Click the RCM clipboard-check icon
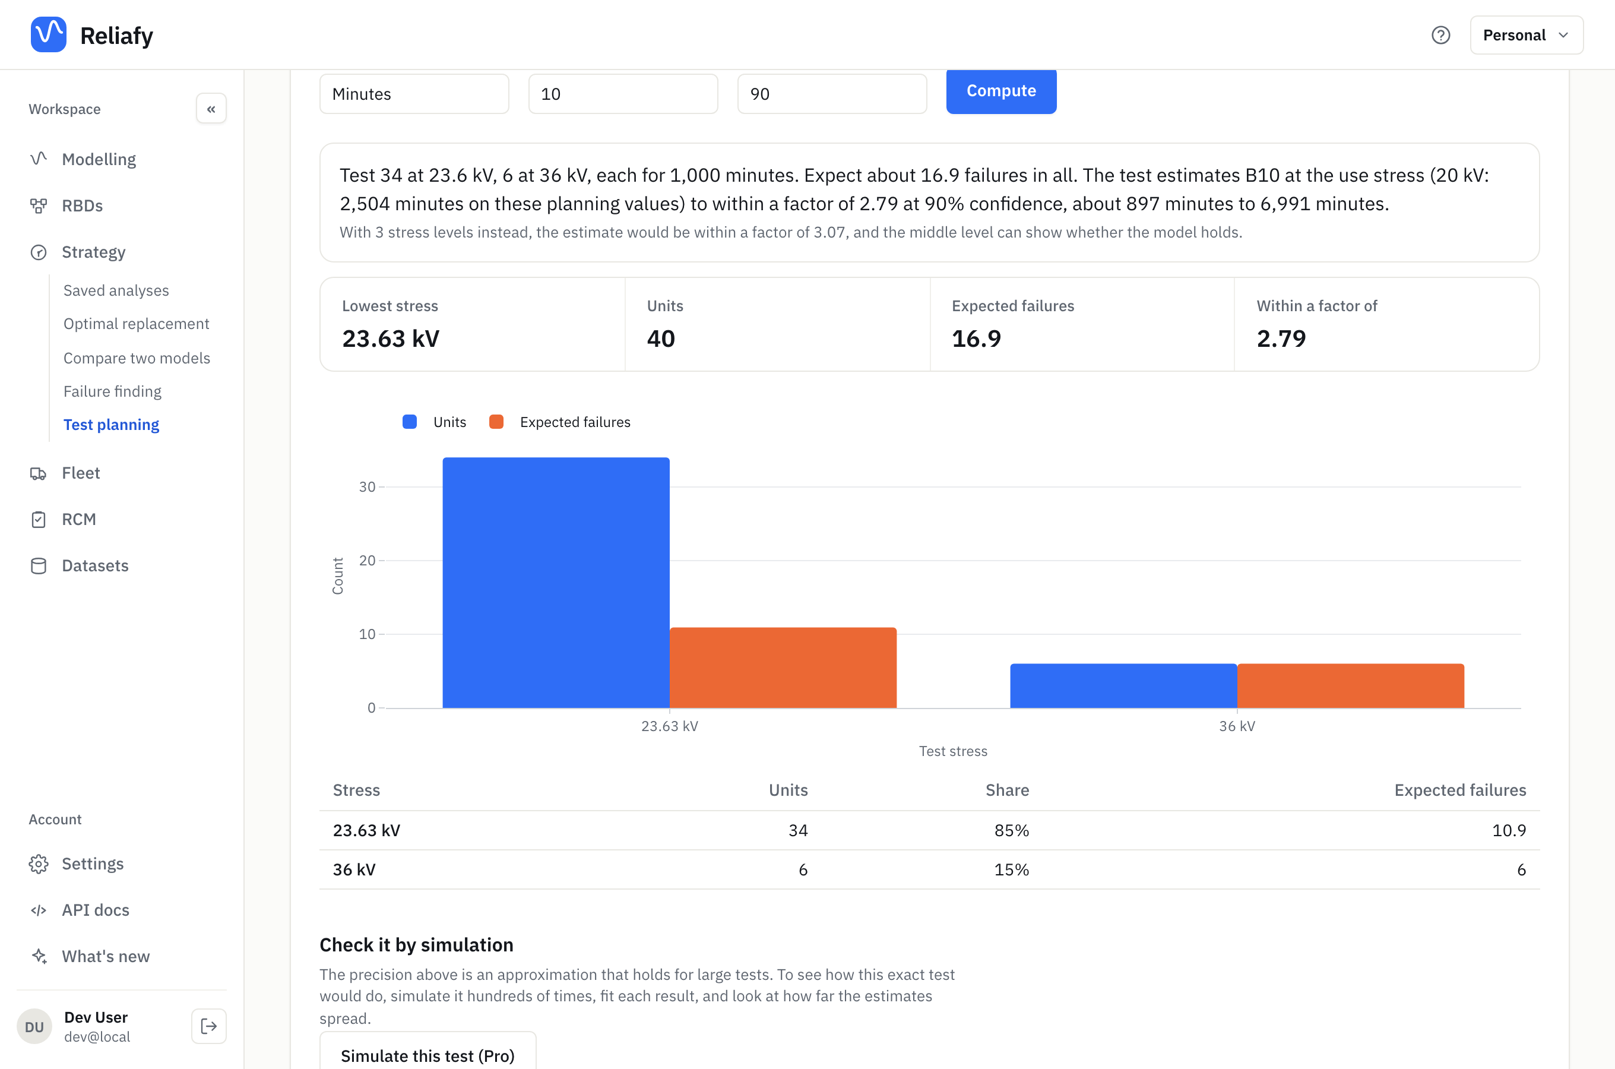Viewport: 1615px width, 1069px height. (x=39, y=519)
